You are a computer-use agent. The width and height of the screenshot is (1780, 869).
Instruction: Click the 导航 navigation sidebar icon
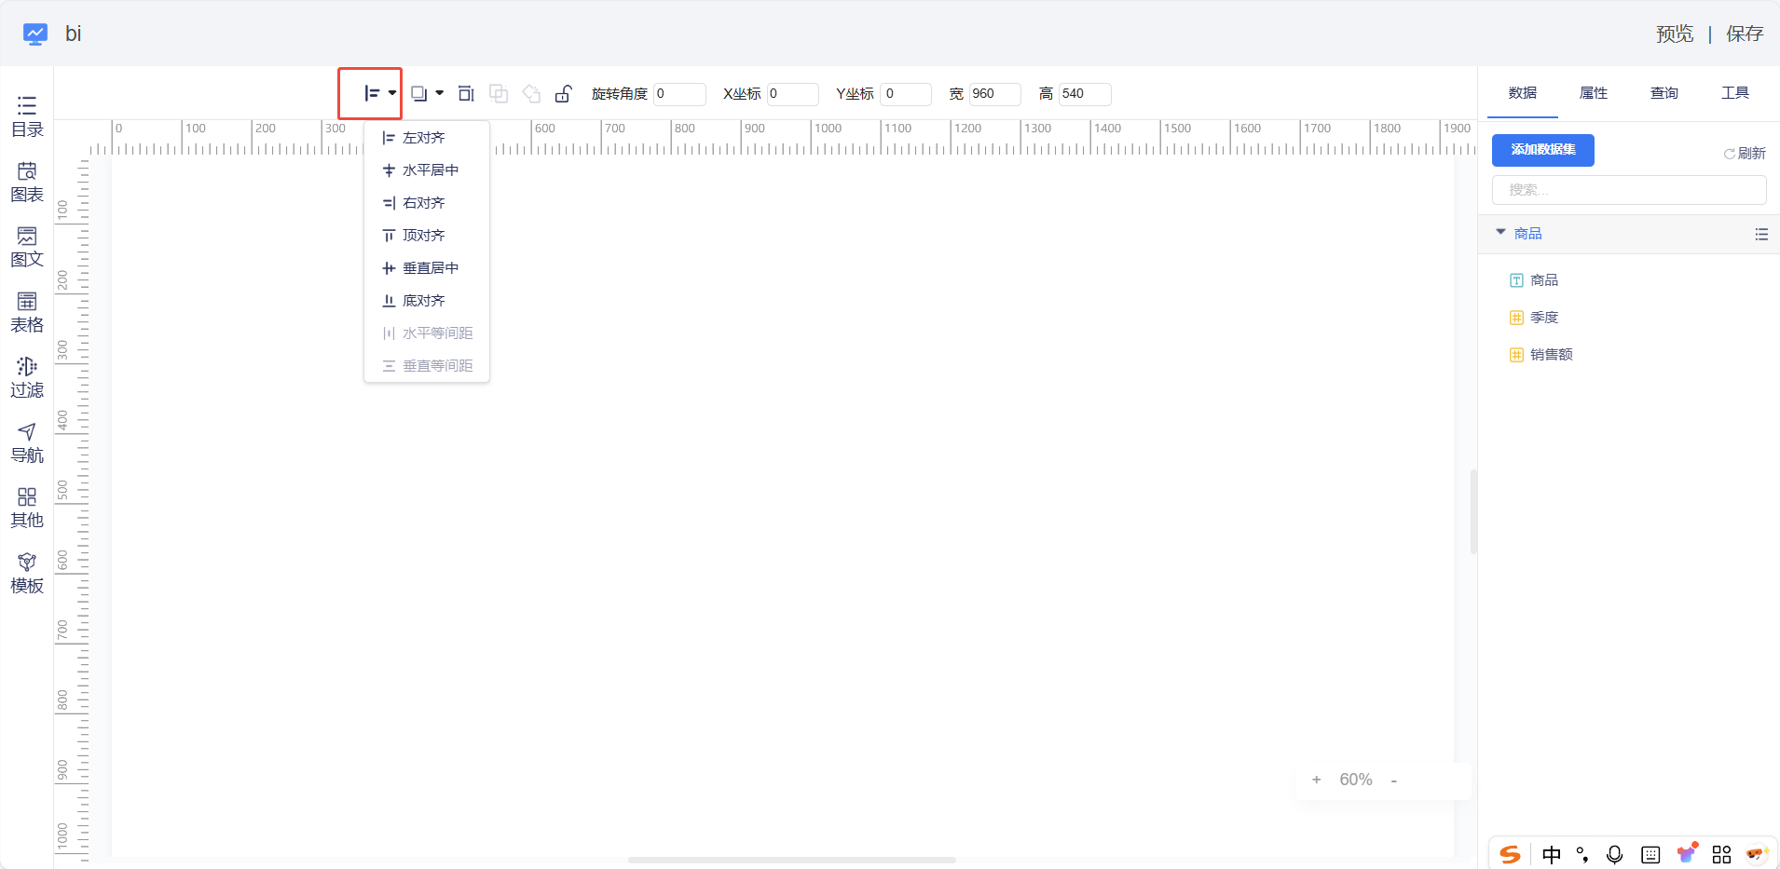tap(27, 442)
